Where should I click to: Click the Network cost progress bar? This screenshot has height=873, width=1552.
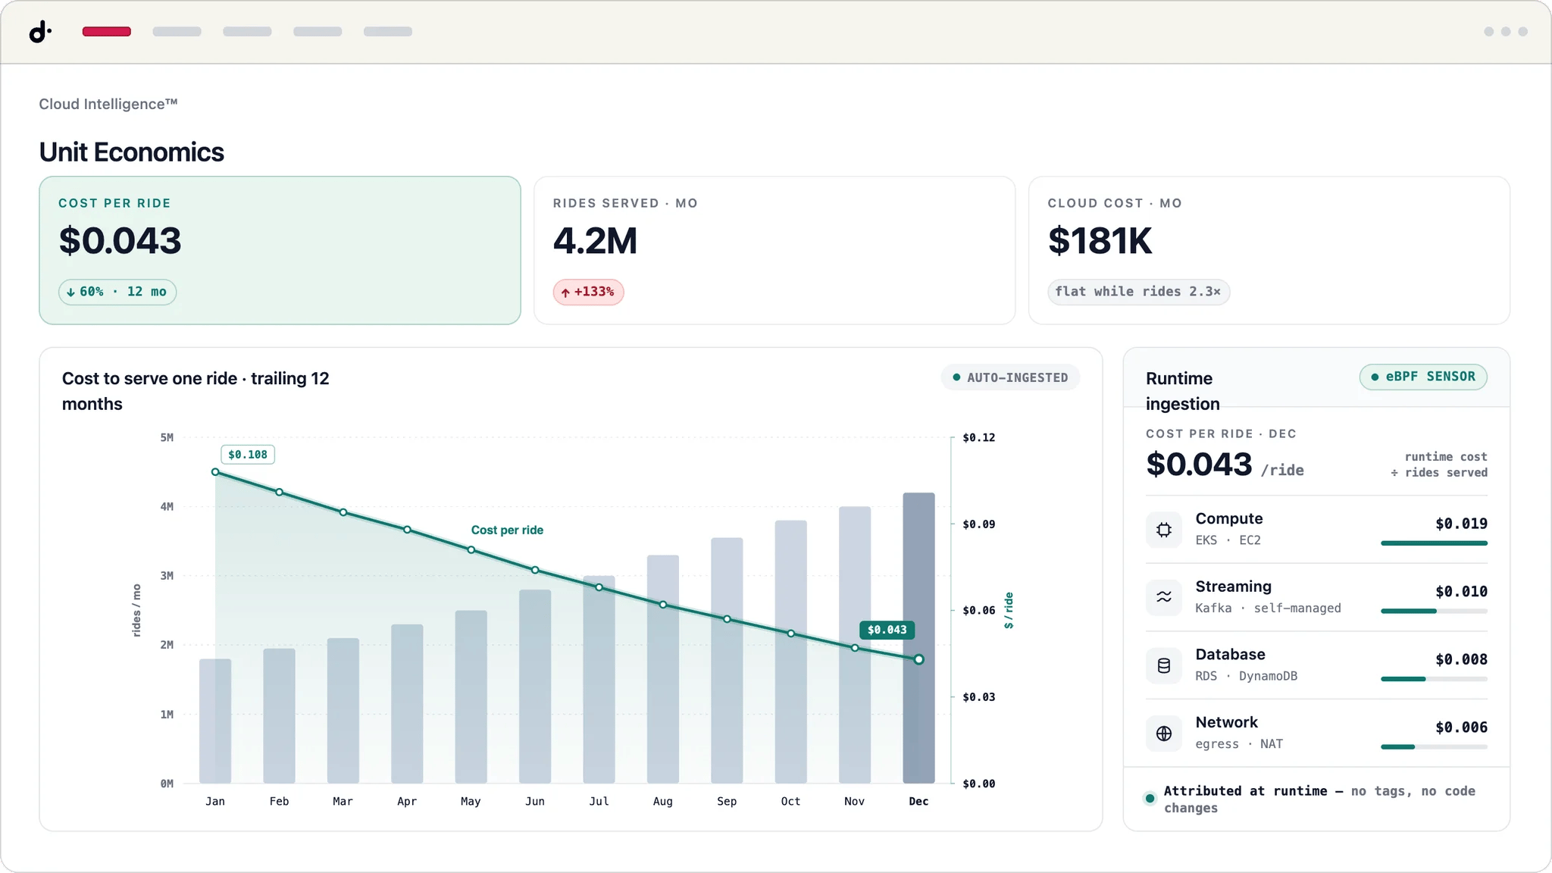[x=1434, y=747]
